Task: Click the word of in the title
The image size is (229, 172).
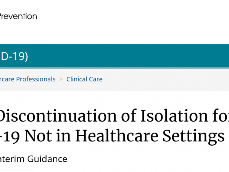Action: 129,116
